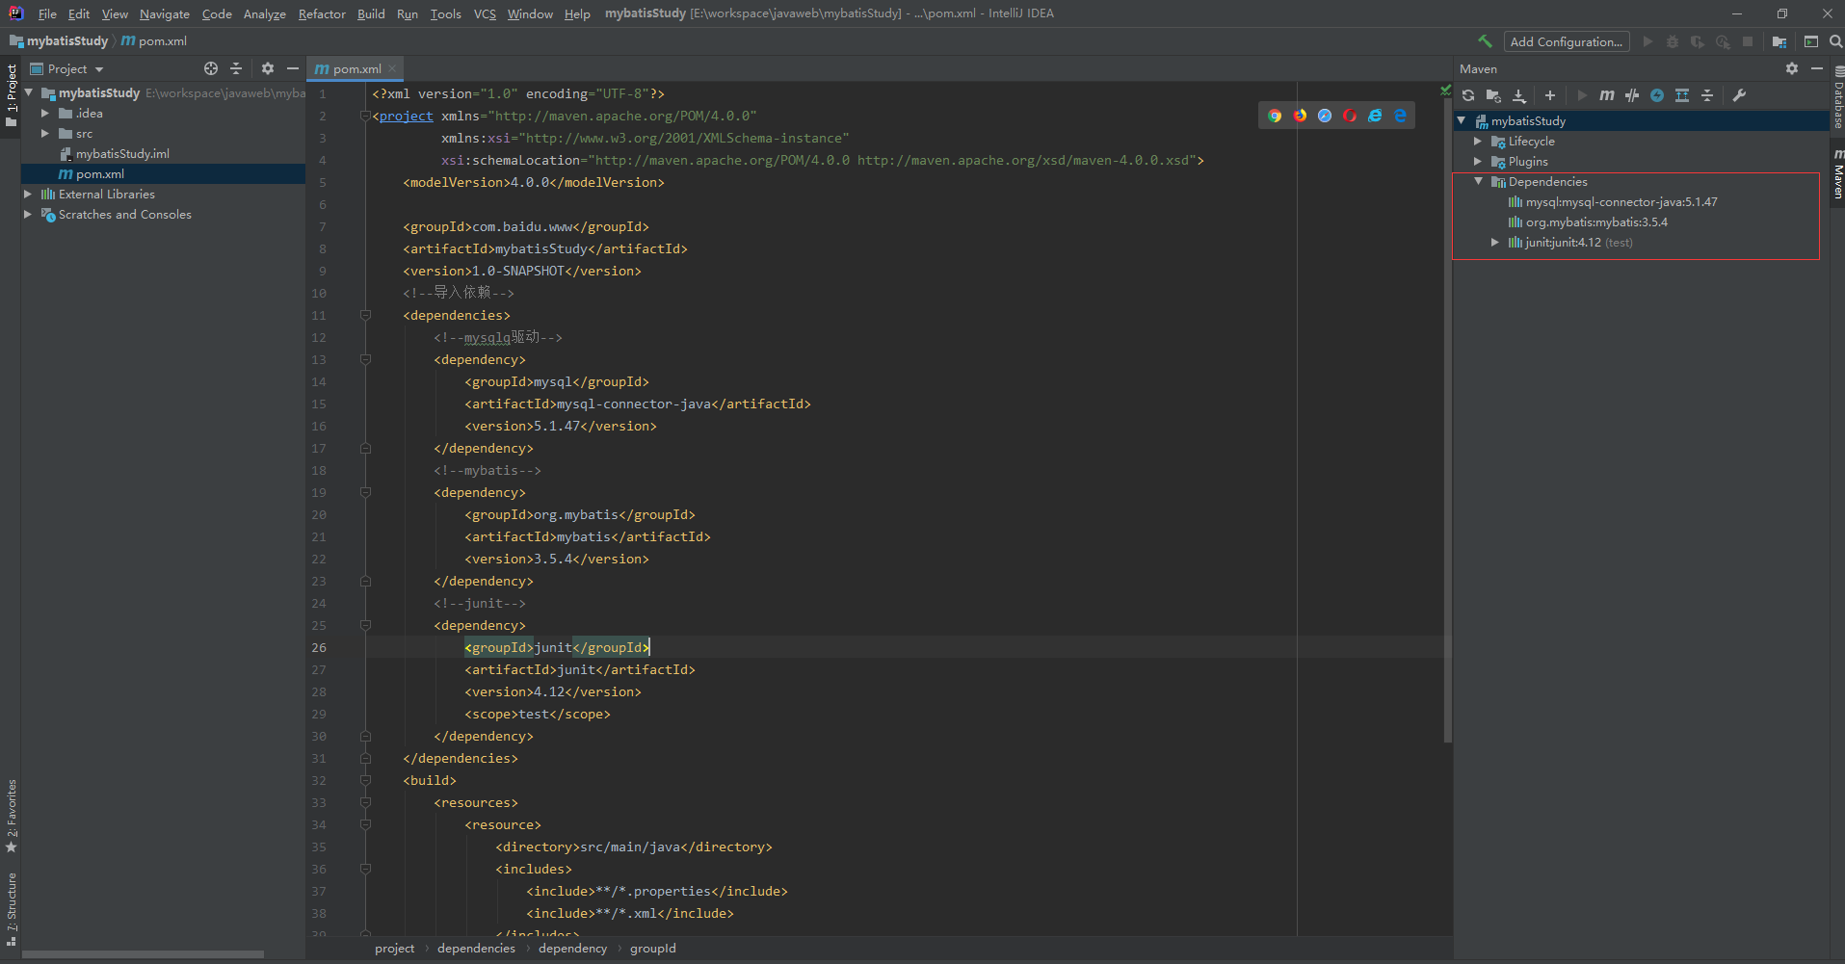Select mybatisStudy.iml in Project tree
This screenshot has height=964, width=1845.
point(122,153)
